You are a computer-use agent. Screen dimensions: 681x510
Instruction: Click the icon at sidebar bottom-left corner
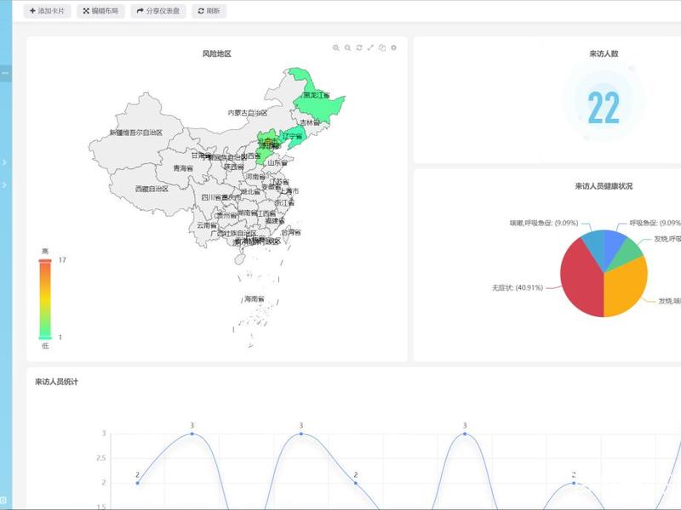tap(3, 500)
